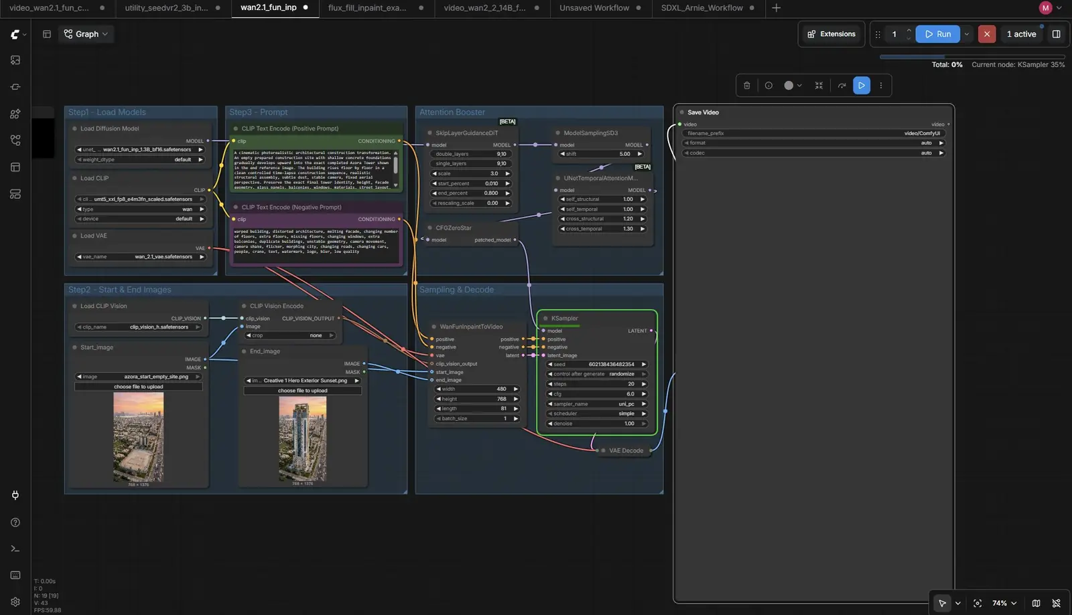Expand the Graph view dropdown

coord(86,34)
